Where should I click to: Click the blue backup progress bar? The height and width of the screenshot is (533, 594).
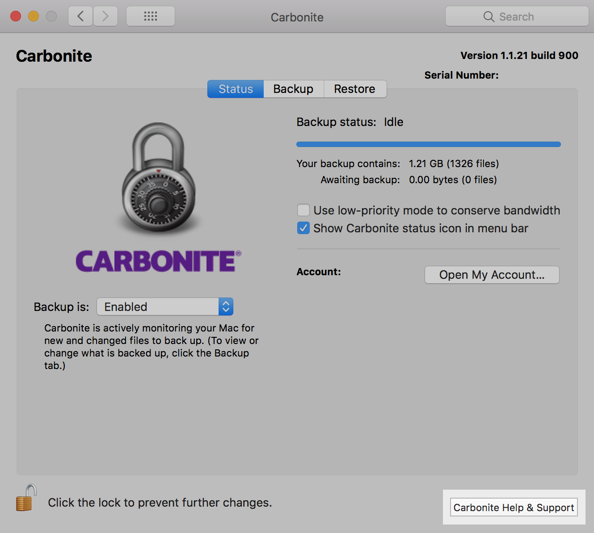pos(428,144)
